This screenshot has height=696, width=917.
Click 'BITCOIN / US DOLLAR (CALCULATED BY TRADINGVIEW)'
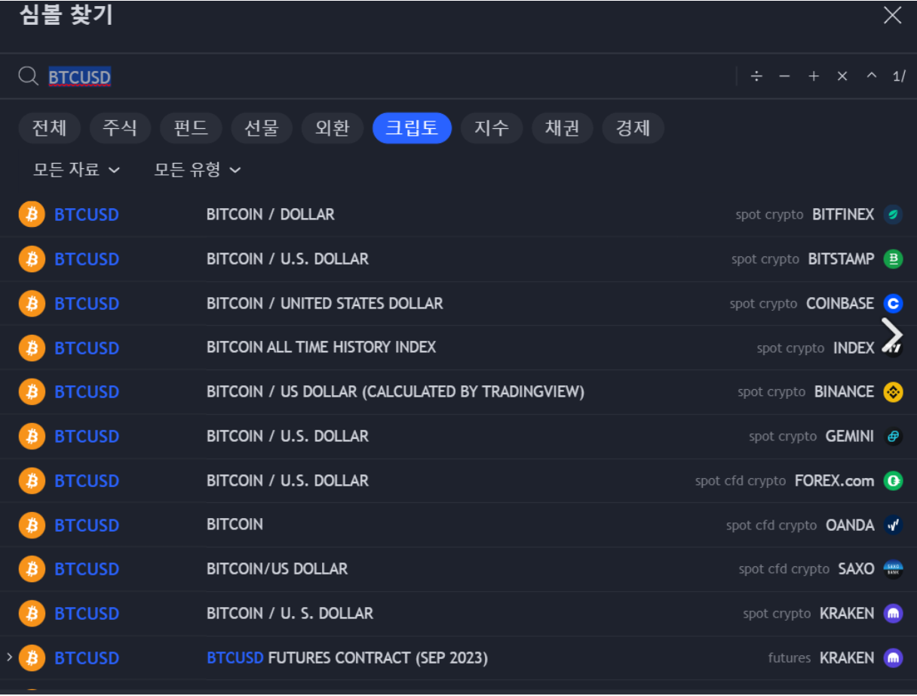(395, 392)
